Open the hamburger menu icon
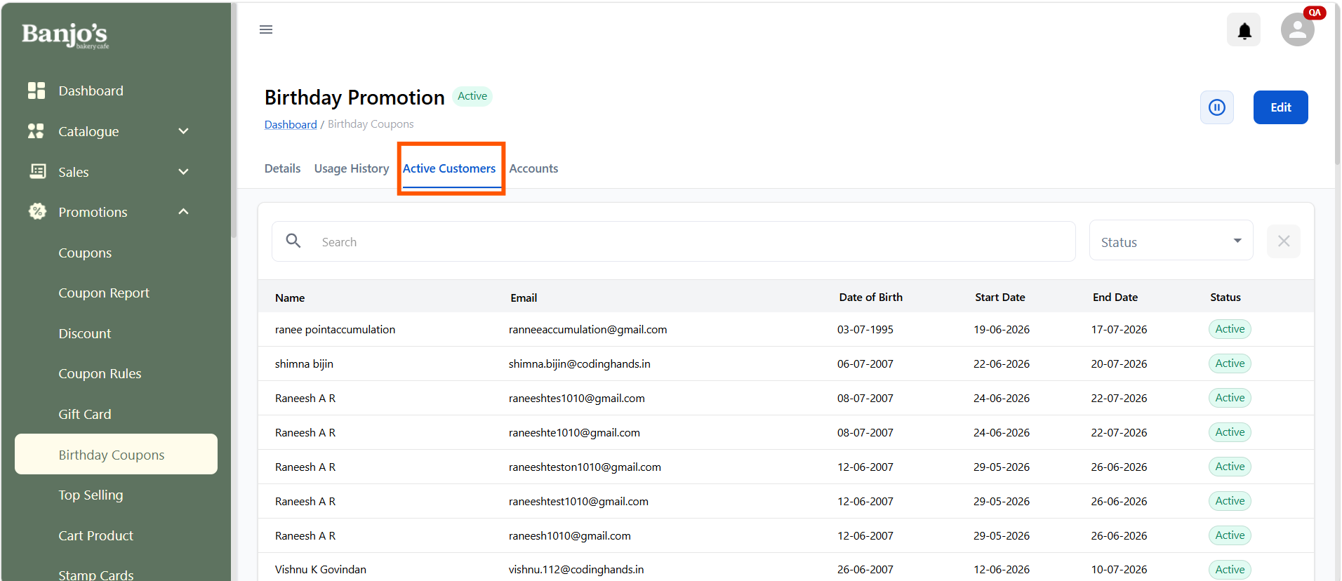The width and height of the screenshot is (1342, 581). (266, 29)
